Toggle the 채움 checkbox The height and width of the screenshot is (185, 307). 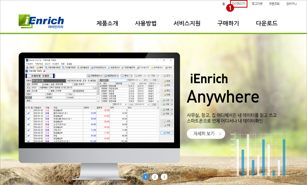[44, 84]
